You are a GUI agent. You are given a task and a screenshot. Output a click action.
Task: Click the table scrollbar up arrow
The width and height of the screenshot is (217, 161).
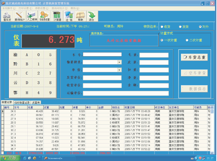212,107
